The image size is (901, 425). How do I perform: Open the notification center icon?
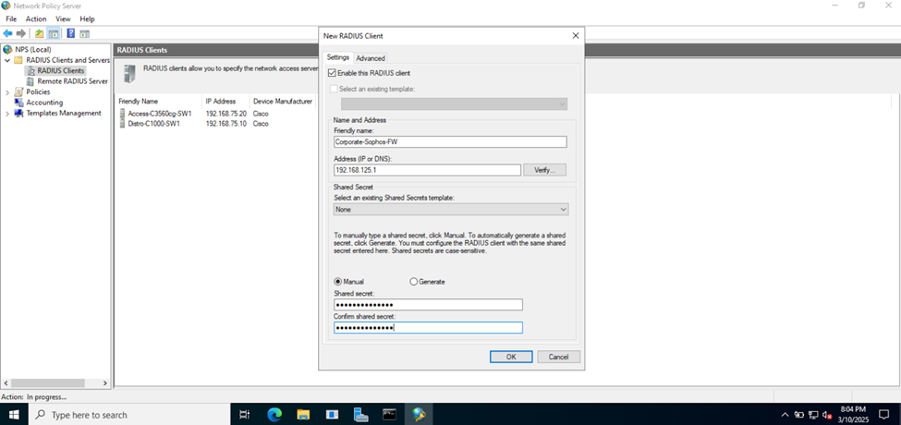[x=884, y=414]
